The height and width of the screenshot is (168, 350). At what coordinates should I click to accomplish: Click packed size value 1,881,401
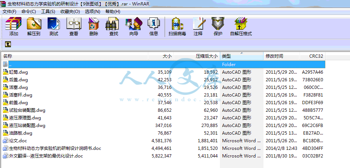[208, 140]
